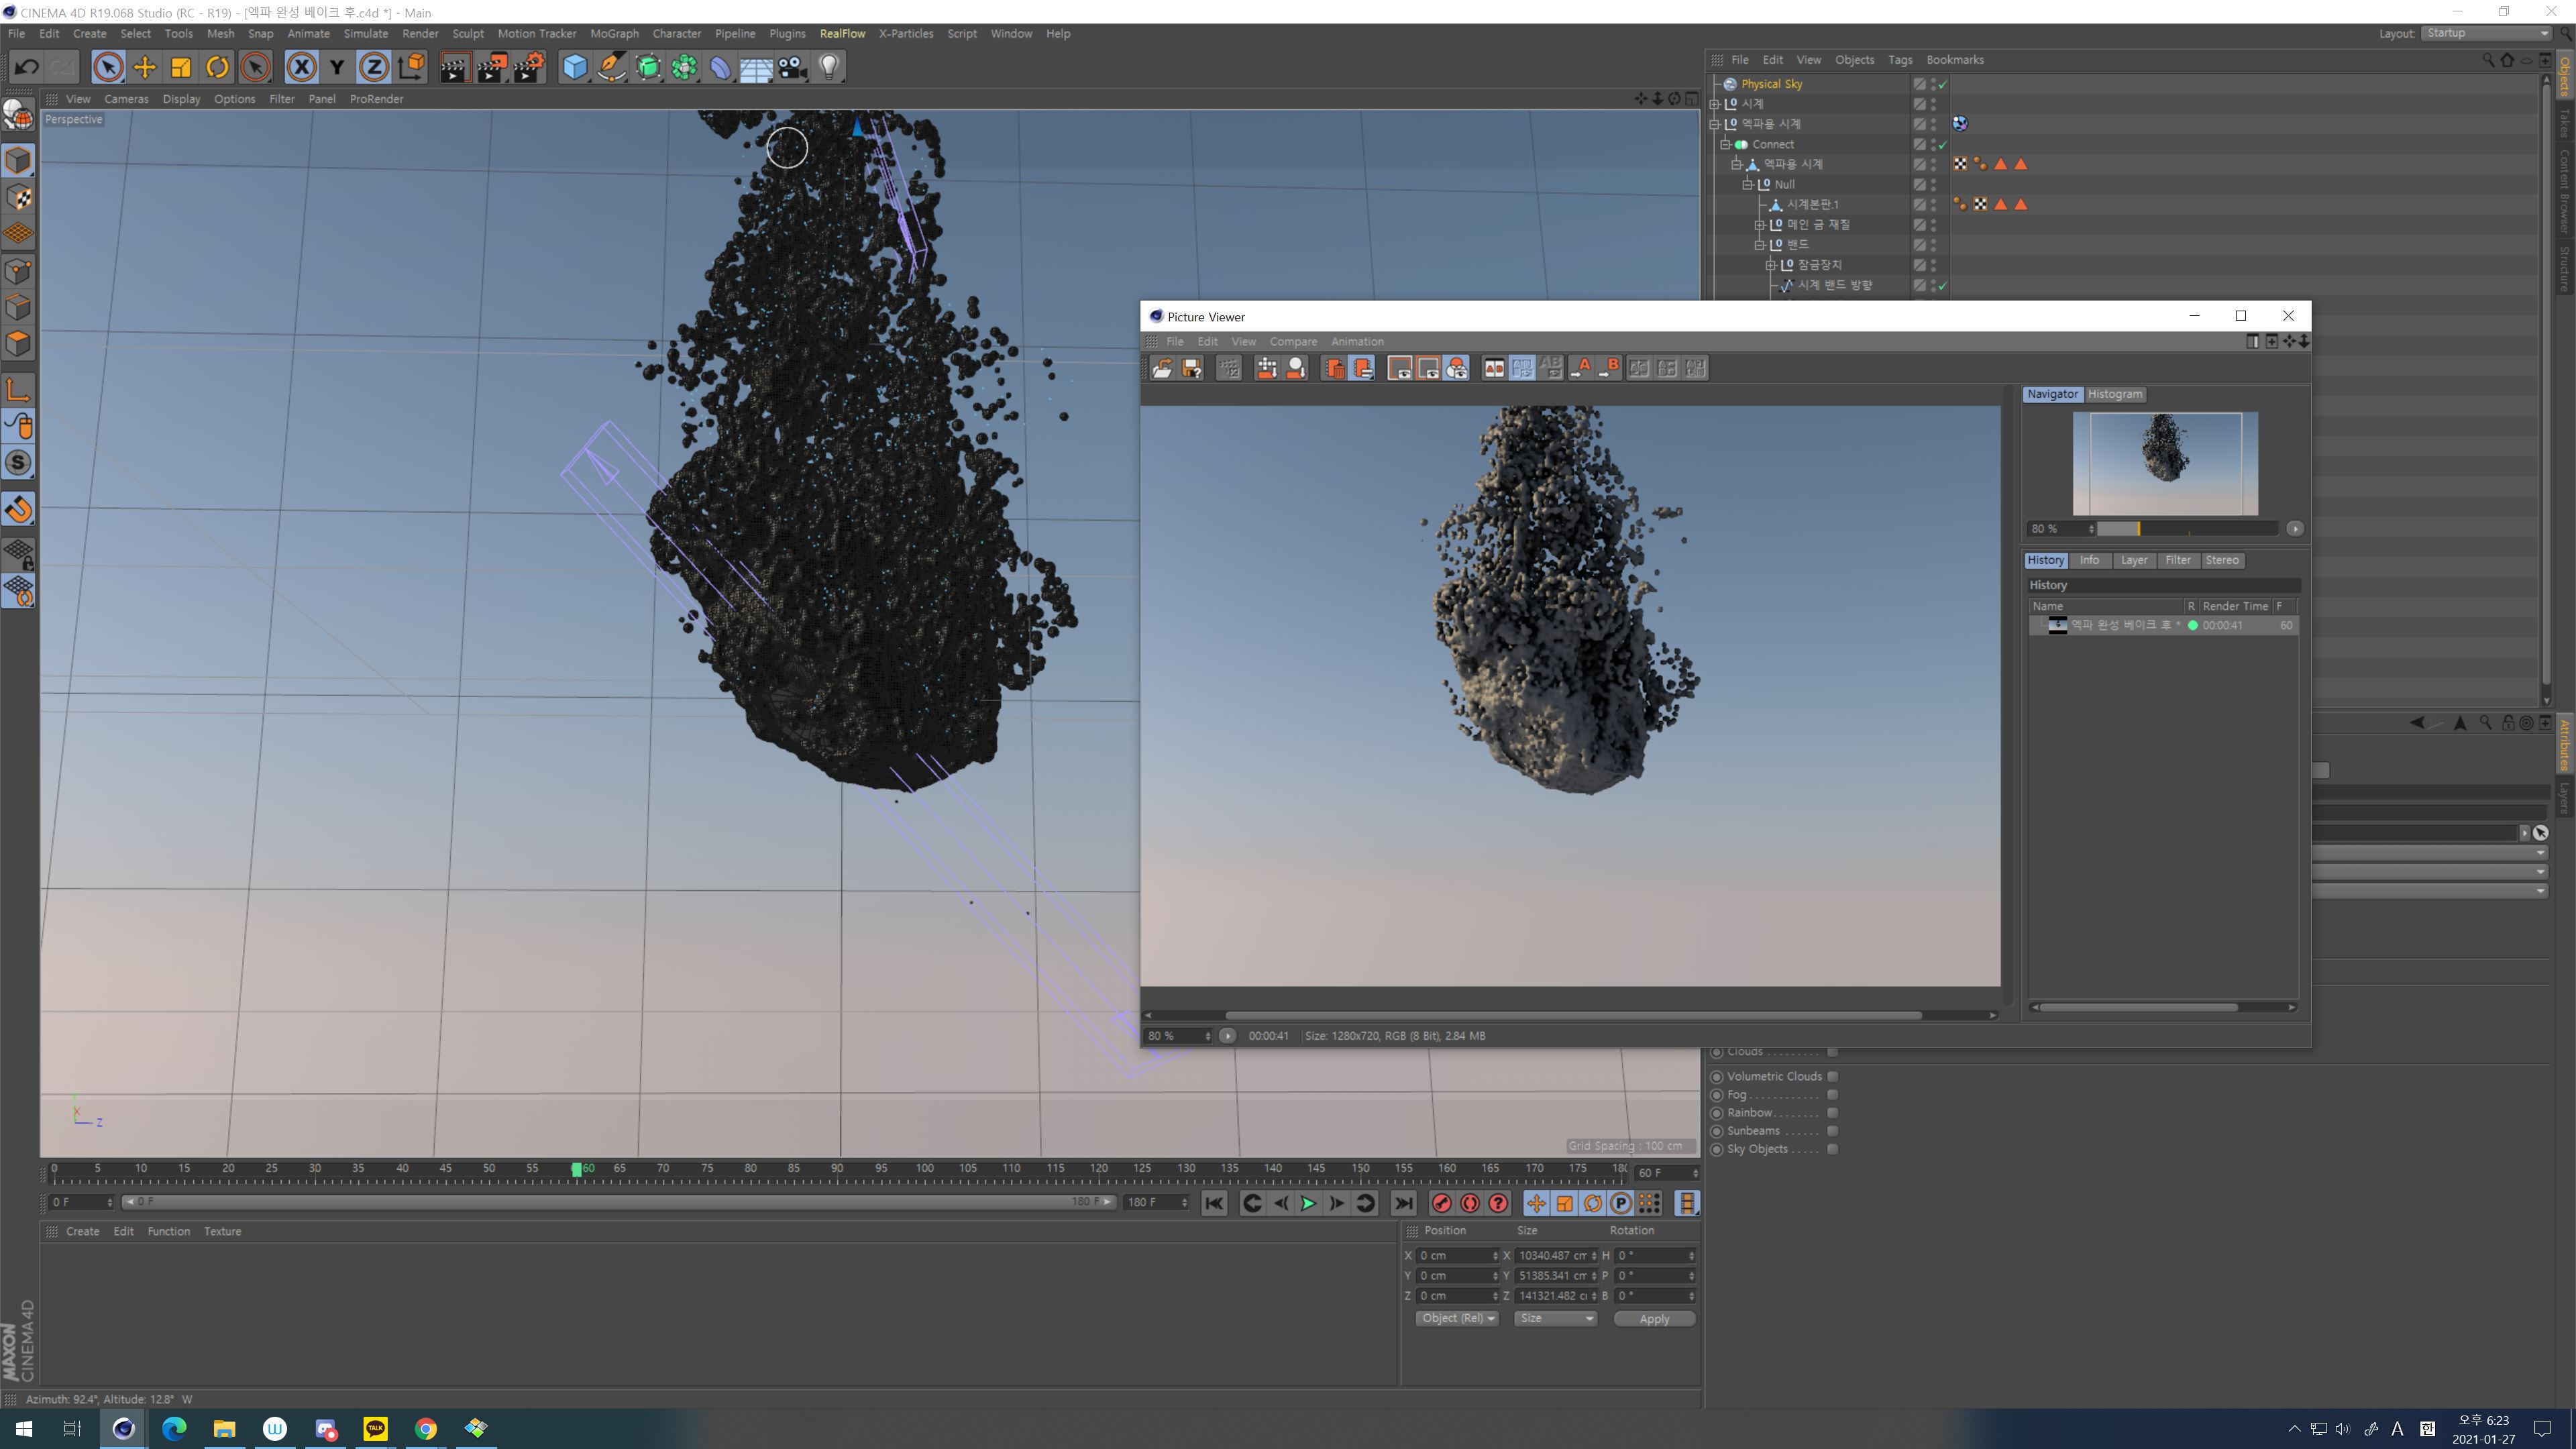Enable Sunbeams checkbox

pos(1833,1131)
